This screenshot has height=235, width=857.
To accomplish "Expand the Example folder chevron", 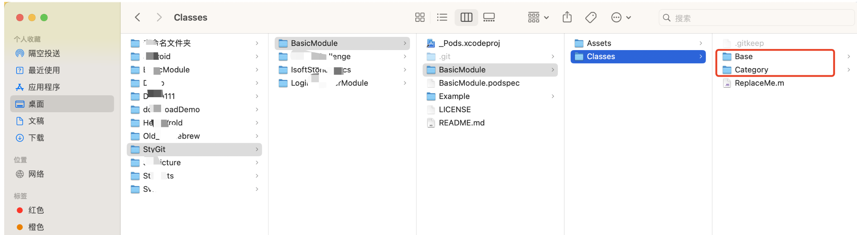I will (x=553, y=96).
